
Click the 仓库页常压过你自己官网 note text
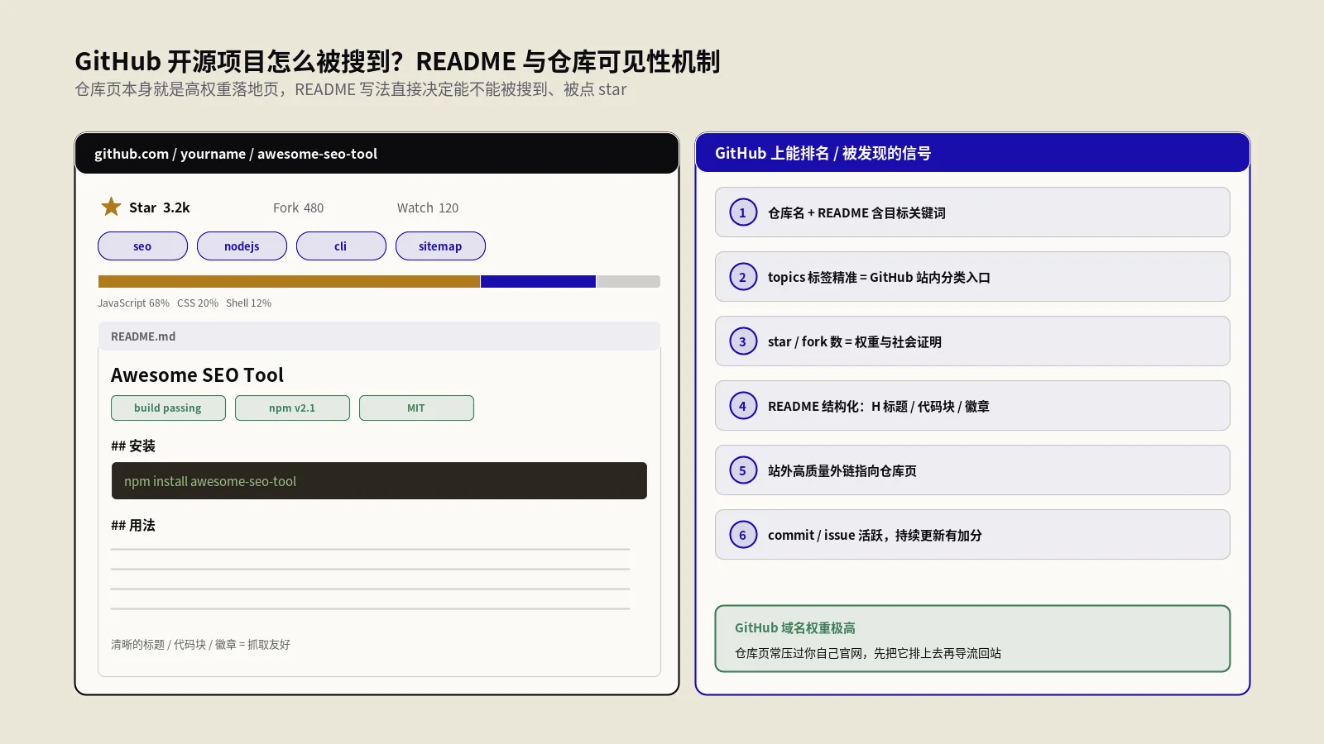pos(868,653)
